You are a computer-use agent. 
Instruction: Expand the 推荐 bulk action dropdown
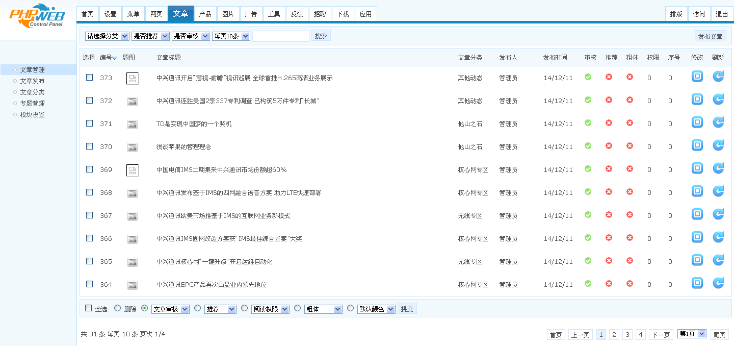coord(220,309)
